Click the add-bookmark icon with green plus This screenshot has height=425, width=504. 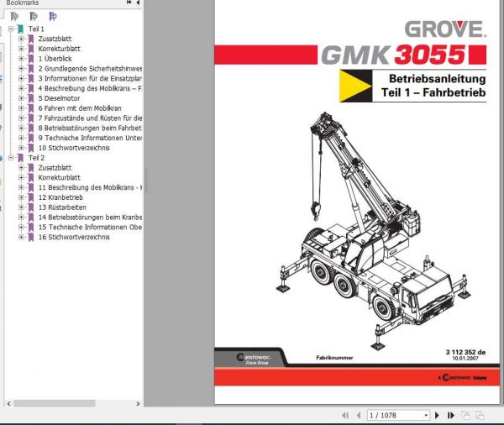[x=34, y=16]
